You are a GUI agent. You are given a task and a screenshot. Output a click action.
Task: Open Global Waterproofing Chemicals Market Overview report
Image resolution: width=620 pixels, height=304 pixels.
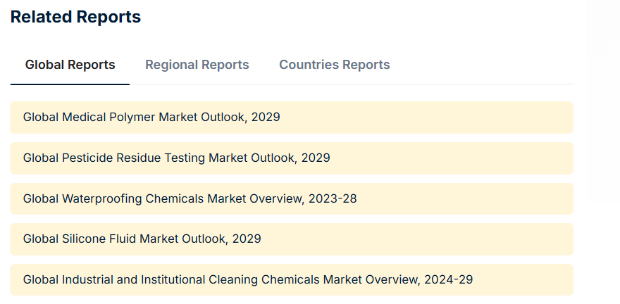coord(190,198)
